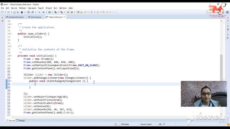Open the Navigate menu

pyautogui.click(x=32, y=8)
